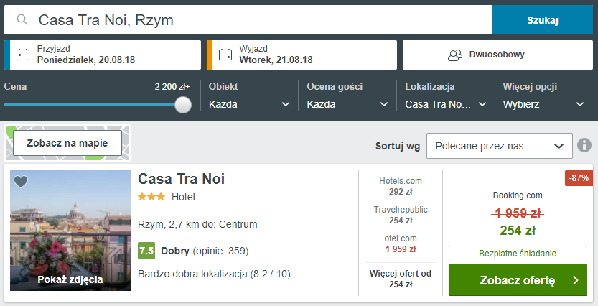The width and height of the screenshot is (598, 306).
Task: Click the guests people icon
Action: 454,55
